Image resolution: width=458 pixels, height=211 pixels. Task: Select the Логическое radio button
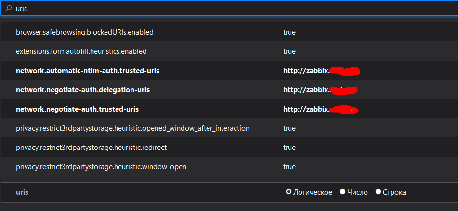(289, 192)
